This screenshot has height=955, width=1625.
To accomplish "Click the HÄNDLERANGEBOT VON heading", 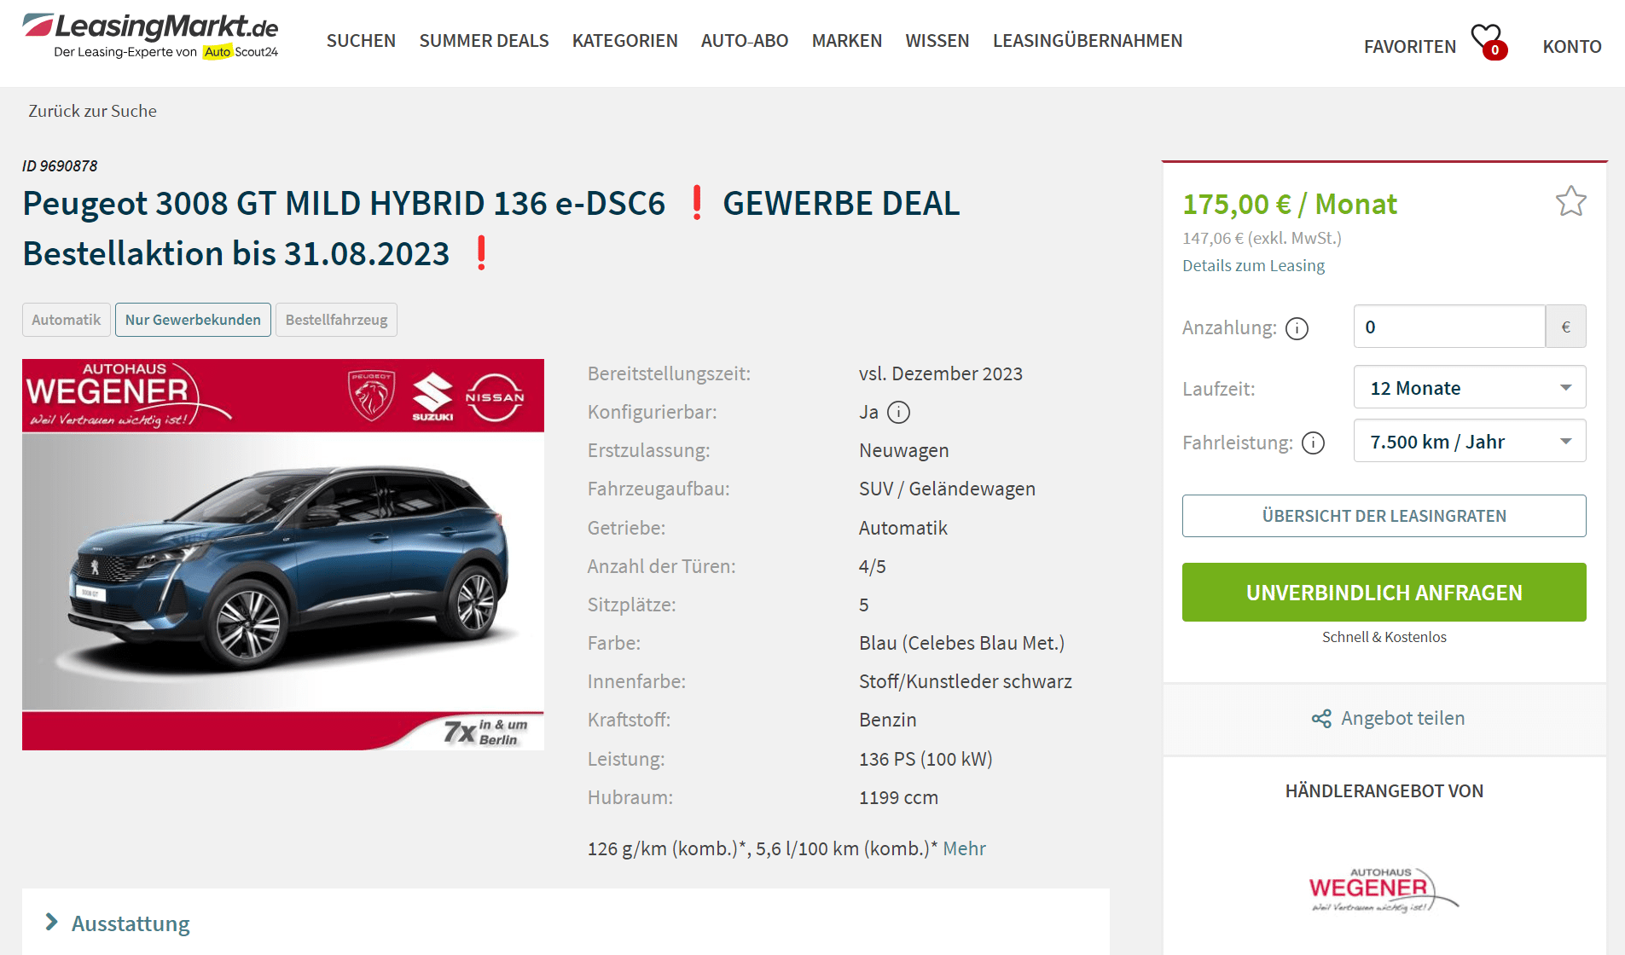I will tap(1384, 791).
